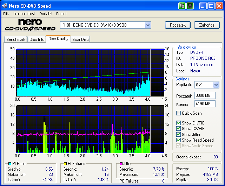Click the cyan PI Errors color swatch
The image size is (225, 186).
[x=10, y=163]
